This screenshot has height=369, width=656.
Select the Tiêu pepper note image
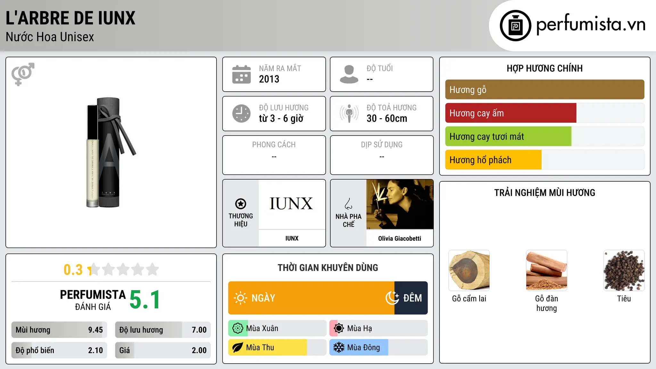tap(624, 270)
